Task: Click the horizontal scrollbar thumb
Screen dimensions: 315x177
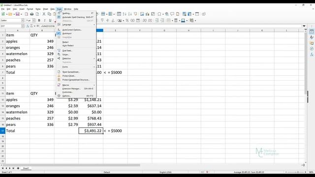Action: click(71, 165)
